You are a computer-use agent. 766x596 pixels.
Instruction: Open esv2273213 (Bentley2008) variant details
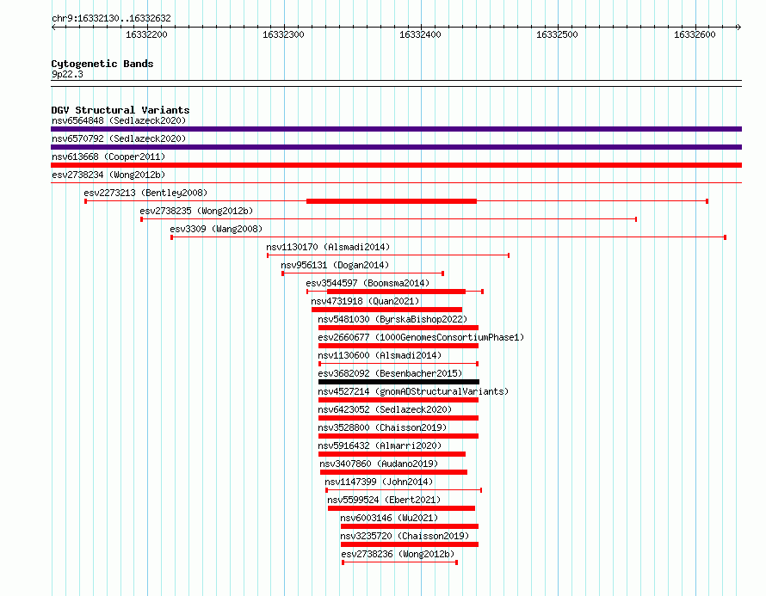coord(145,193)
